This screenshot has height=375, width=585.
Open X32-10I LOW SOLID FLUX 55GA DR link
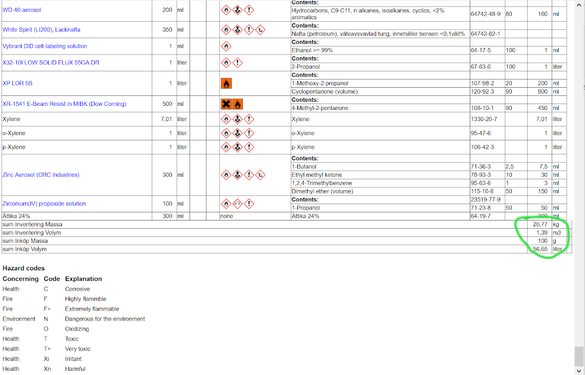coord(51,63)
